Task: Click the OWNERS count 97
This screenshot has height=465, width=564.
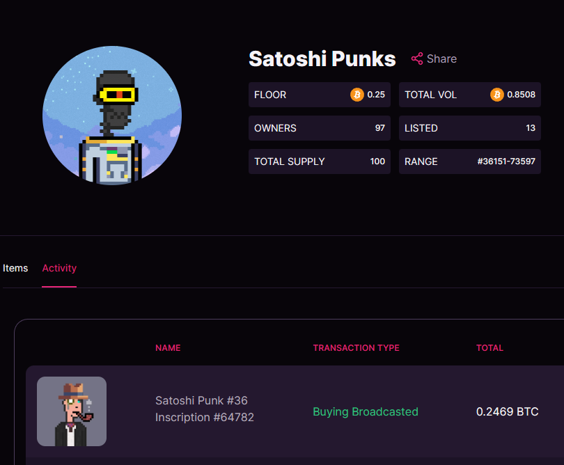Action: pyautogui.click(x=380, y=128)
